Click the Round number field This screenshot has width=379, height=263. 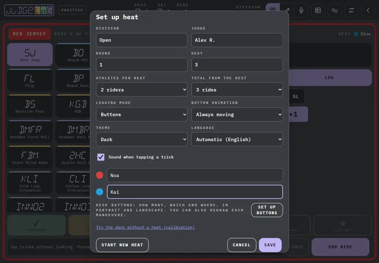tap(142, 65)
